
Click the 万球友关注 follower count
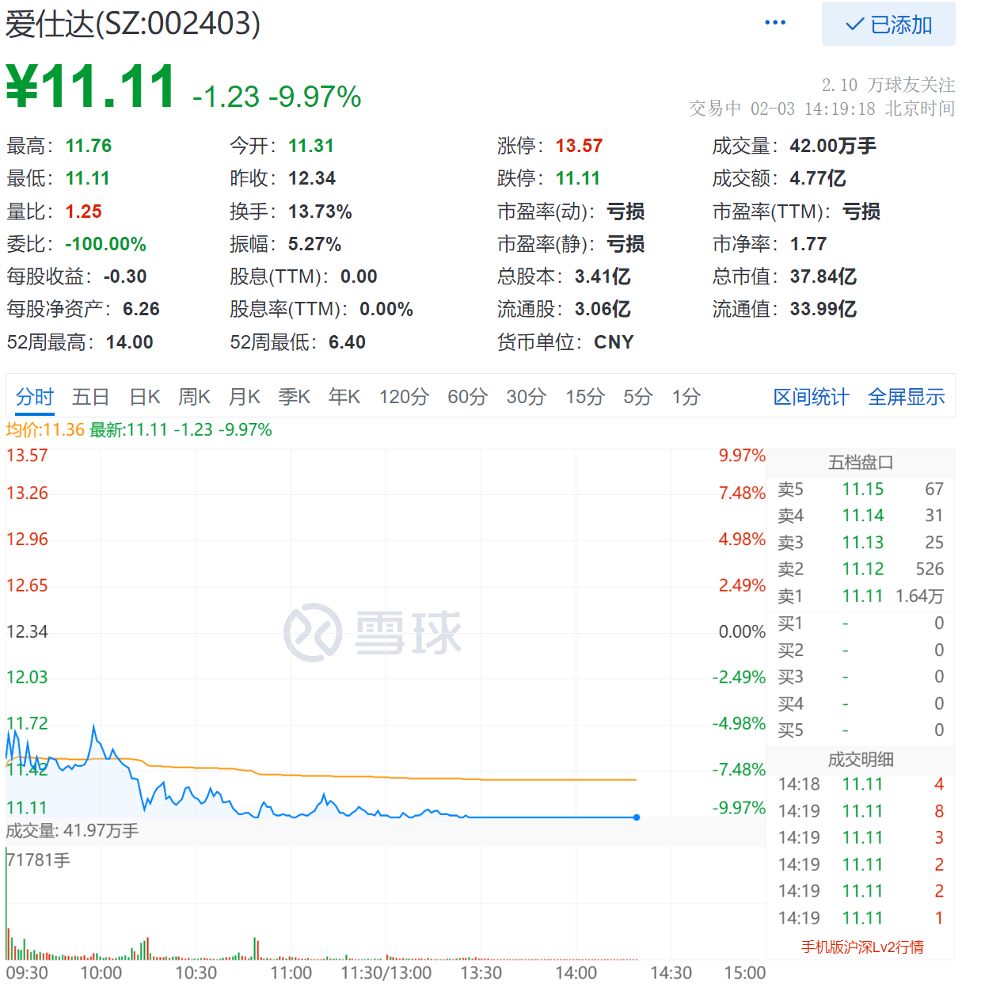coord(888,85)
